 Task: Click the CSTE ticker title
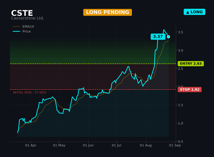coord(22,13)
